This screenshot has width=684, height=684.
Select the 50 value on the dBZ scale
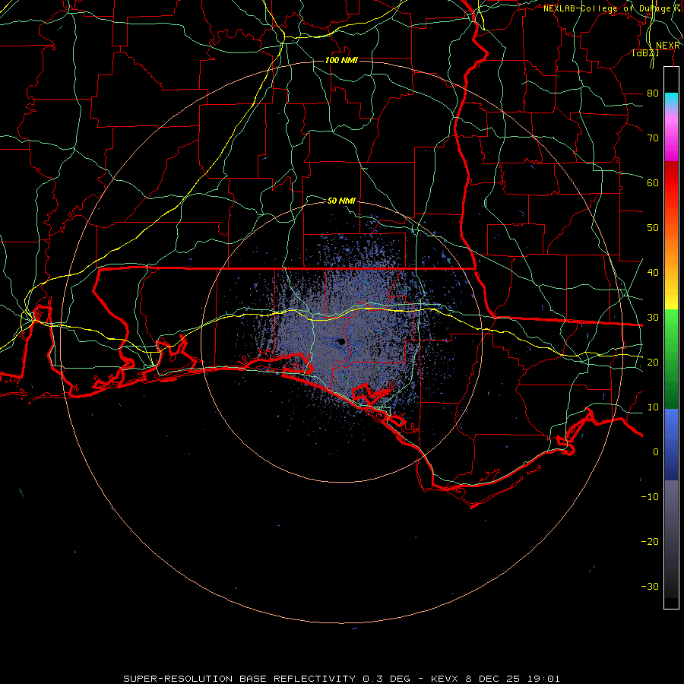click(x=653, y=227)
